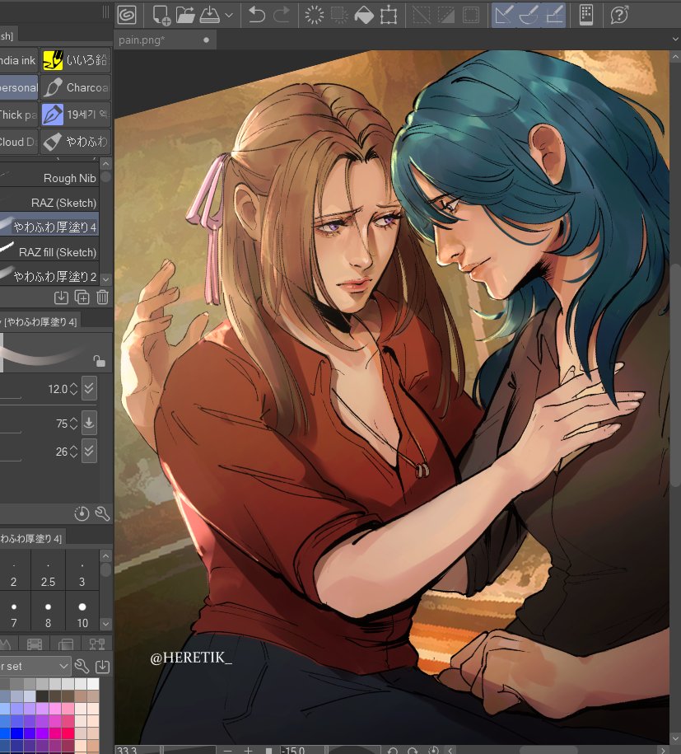Clear the selection contents icon
This screenshot has width=681, height=754.
[x=315, y=15]
